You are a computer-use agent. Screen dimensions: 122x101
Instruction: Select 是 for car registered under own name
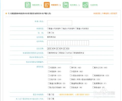[x=52, y=99]
